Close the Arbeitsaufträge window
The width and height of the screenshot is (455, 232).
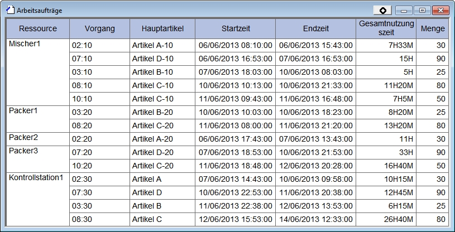[x=440, y=10]
